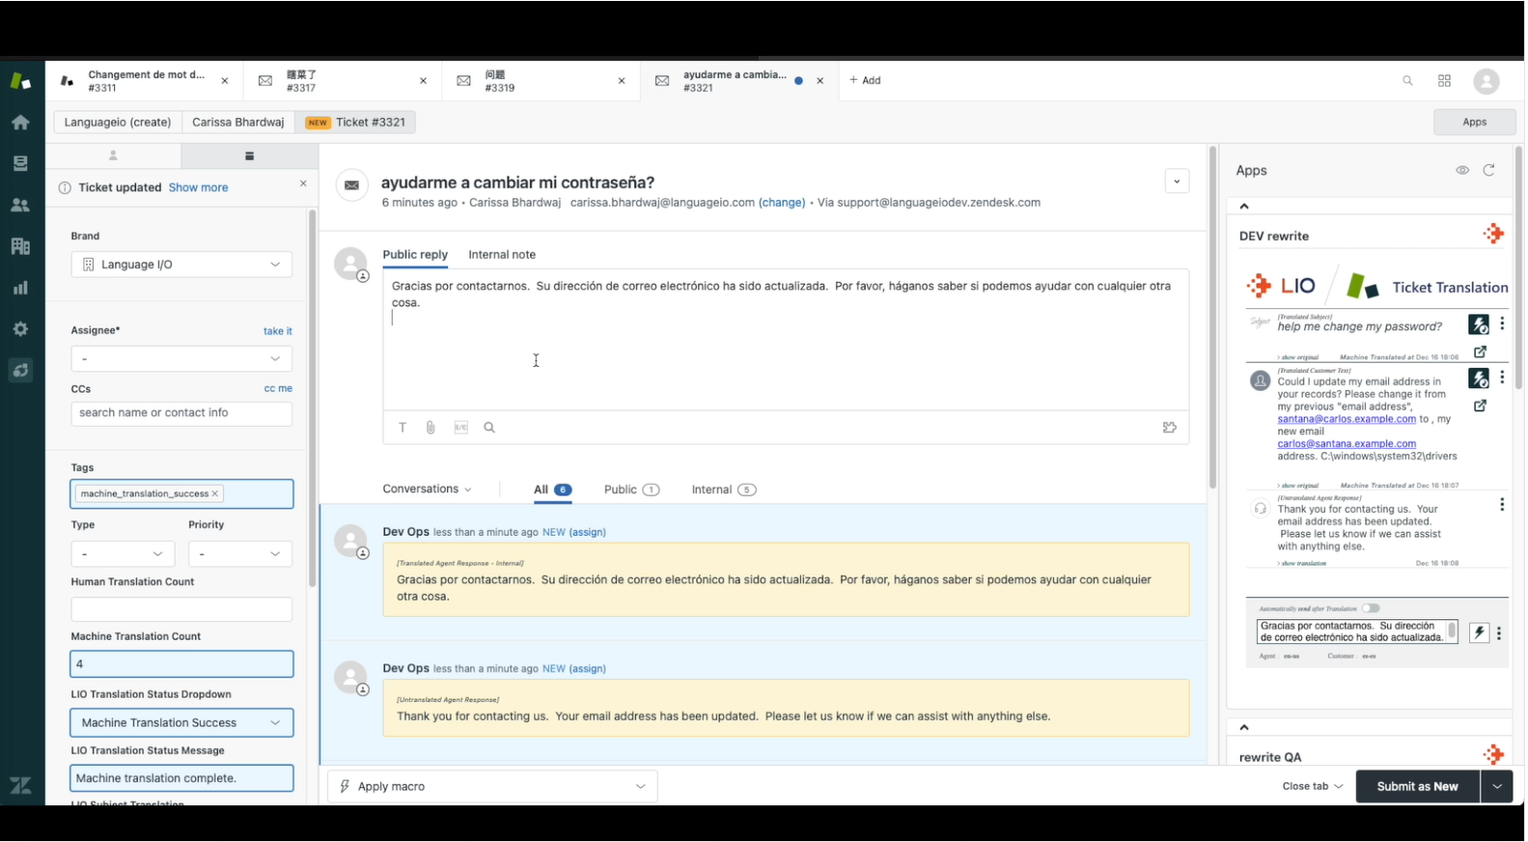Click the 'cc me' link
The width and height of the screenshot is (1528, 842).
[x=278, y=388]
